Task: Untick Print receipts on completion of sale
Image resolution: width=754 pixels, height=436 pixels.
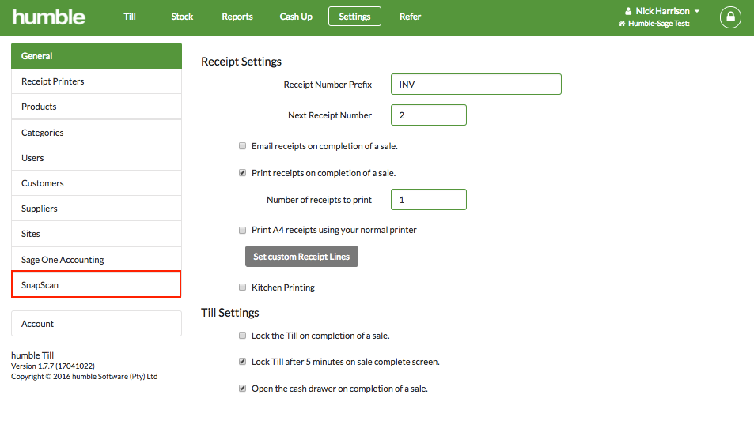Action: pos(242,173)
